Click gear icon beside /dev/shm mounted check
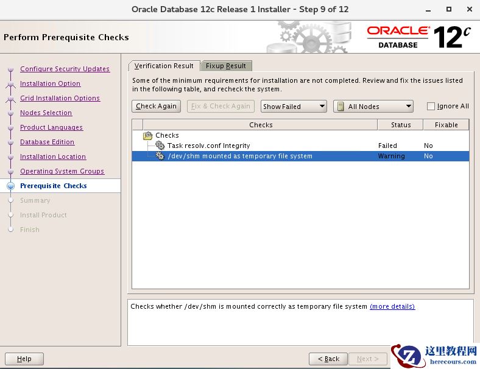The width and height of the screenshot is (480, 369). 160,156
